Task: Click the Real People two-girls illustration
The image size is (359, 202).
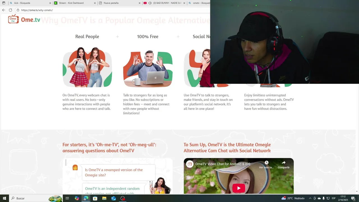Action: point(87,67)
